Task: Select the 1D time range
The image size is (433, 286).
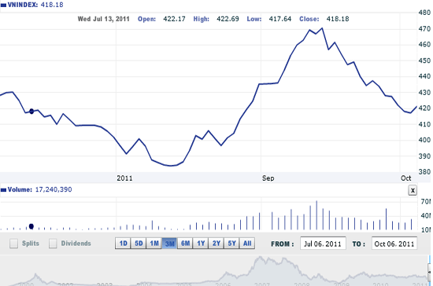Action: point(123,244)
